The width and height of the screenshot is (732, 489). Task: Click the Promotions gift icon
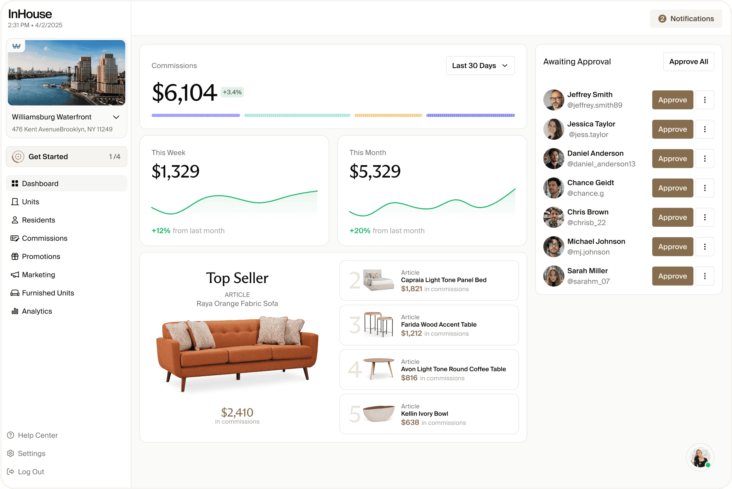coord(15,257)
